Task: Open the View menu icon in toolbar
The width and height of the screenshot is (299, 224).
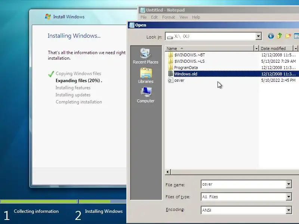Action: (x=296, y=36)
